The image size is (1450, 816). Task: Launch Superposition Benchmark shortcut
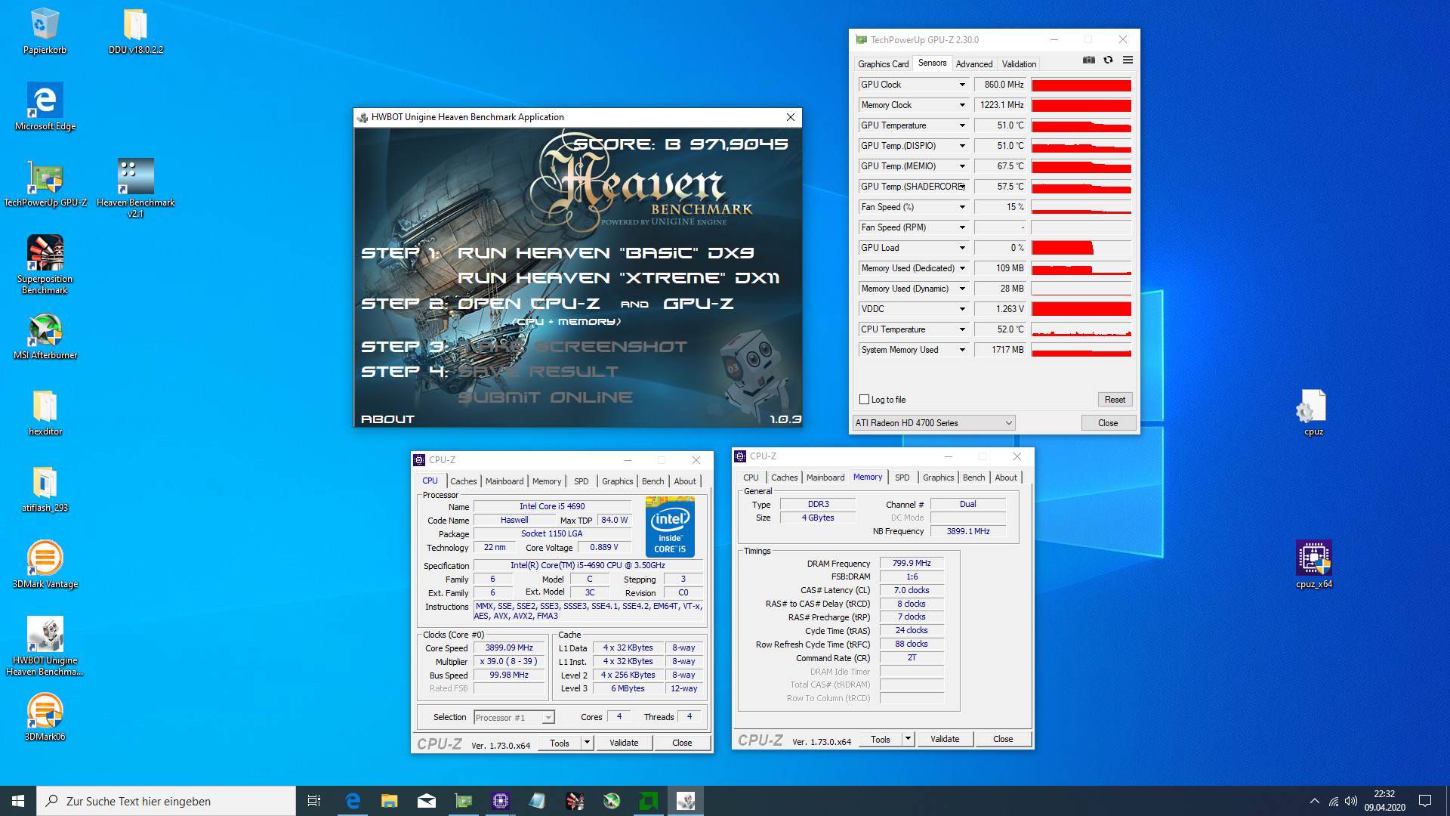pos(45,264)
